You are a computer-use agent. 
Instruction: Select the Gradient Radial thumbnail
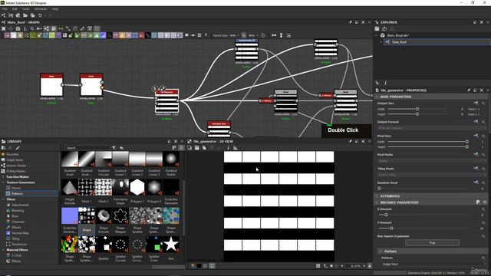point(171,159)
